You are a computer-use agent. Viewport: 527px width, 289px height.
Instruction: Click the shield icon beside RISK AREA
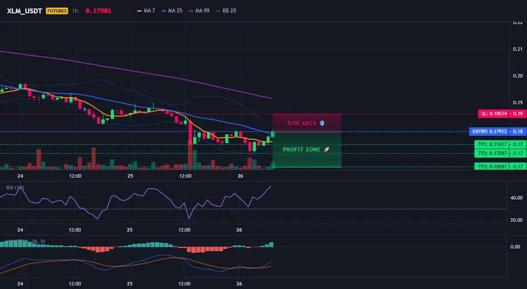pos(322,123)
